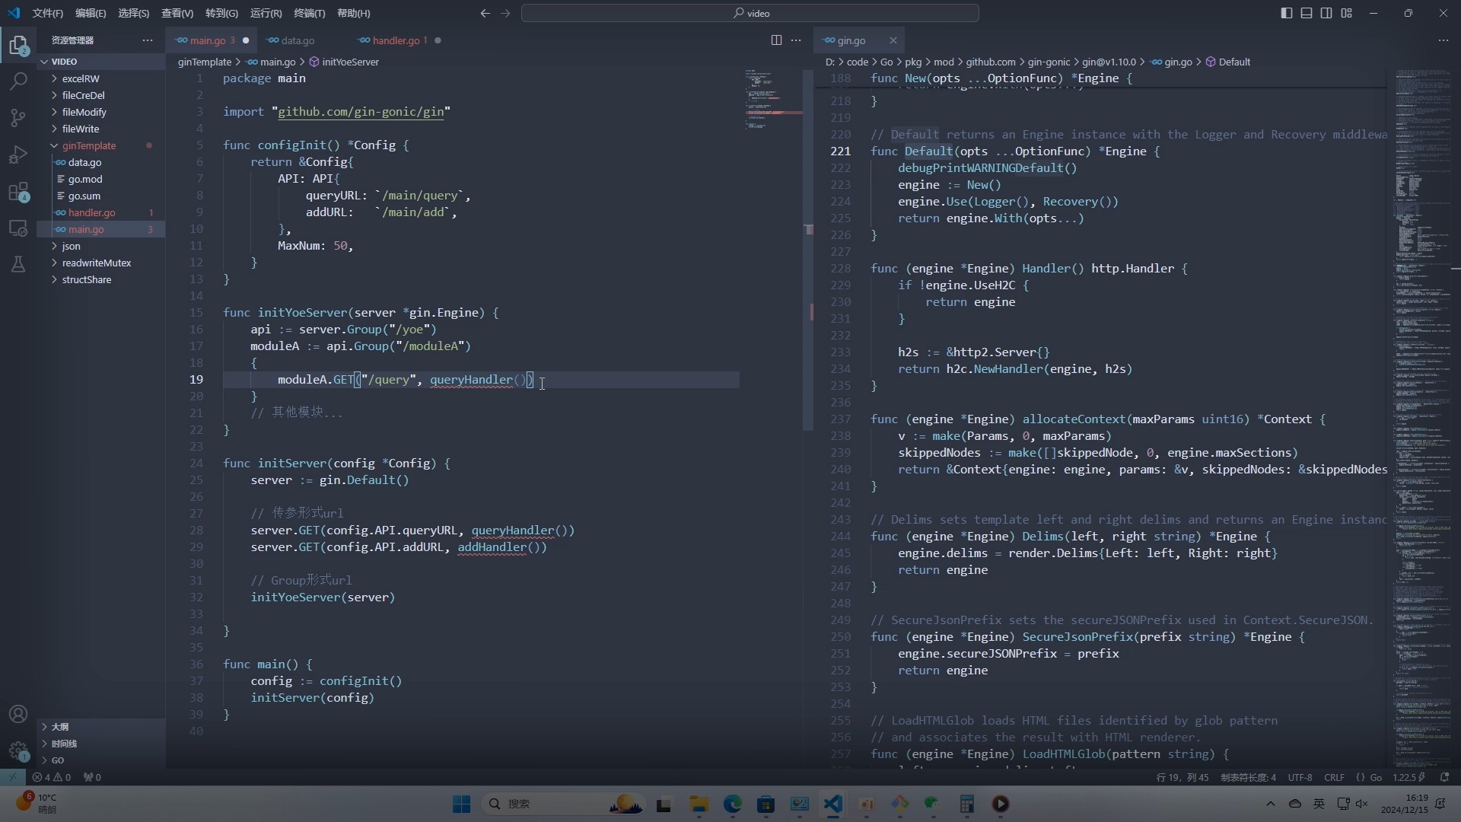This screenshot has width=1461, height=822.
Task: Open more actions in left editor group
Action: pos(796,40)
